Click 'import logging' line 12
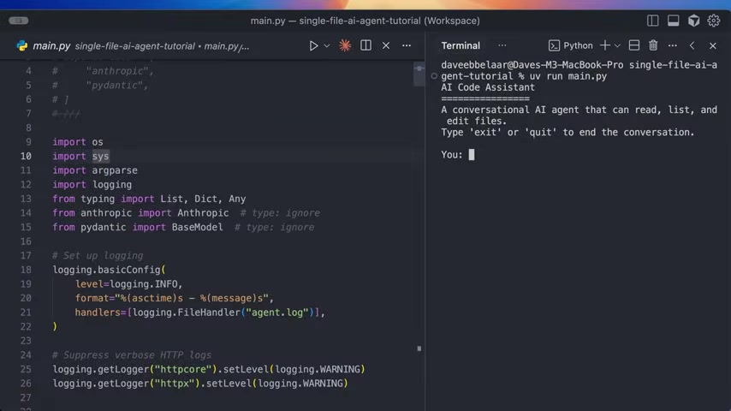731x411 pixels. [92, 185]
